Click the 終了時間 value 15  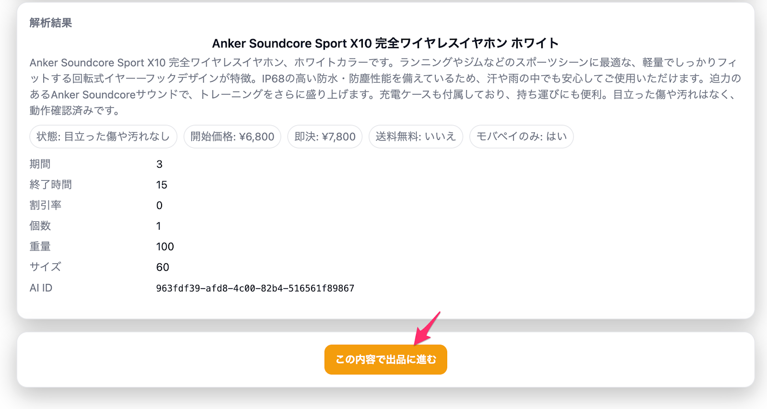[162, 185]
